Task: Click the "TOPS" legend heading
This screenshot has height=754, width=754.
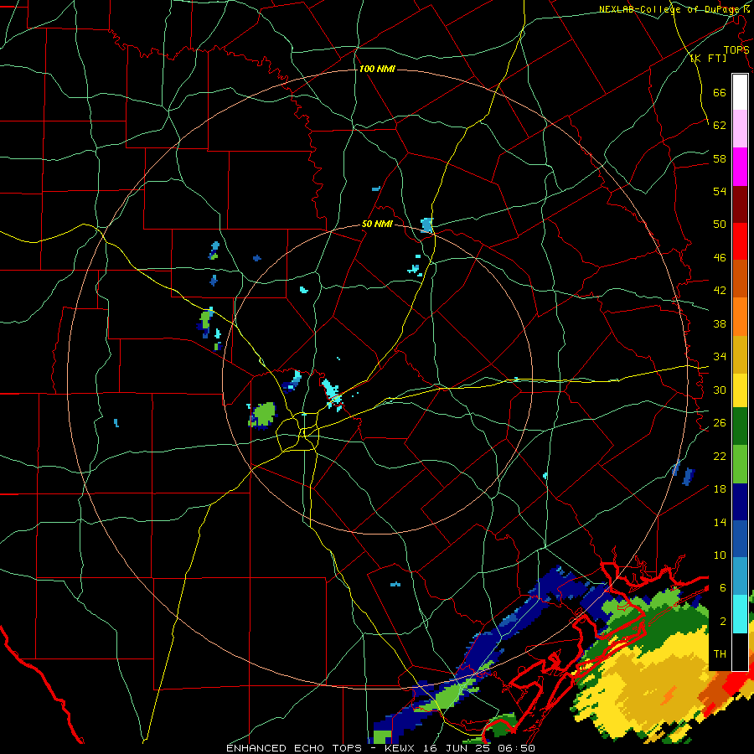Action: coord(736,50)
